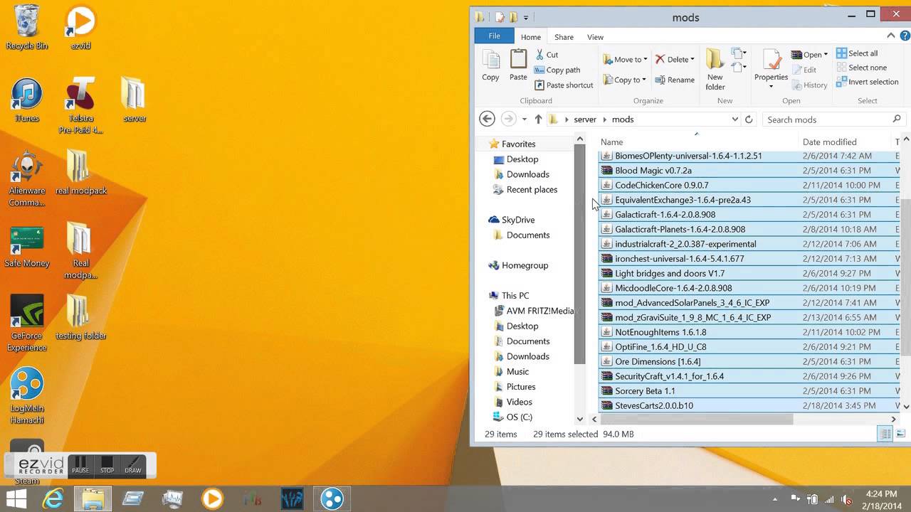Open the recent locations dropdown arrow
Screen dimensions: 911x512
click(524, 119)
